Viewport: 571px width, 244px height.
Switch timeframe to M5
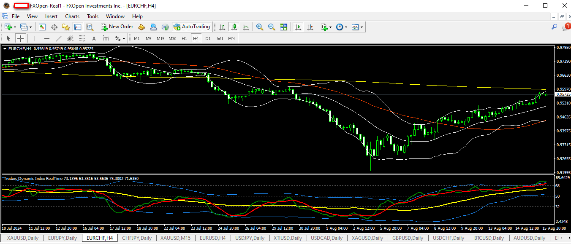149,38
